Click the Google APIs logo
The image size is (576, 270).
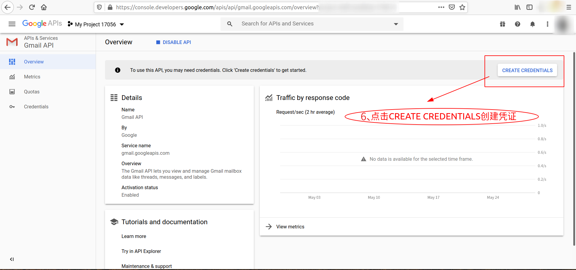pos(42,24)
